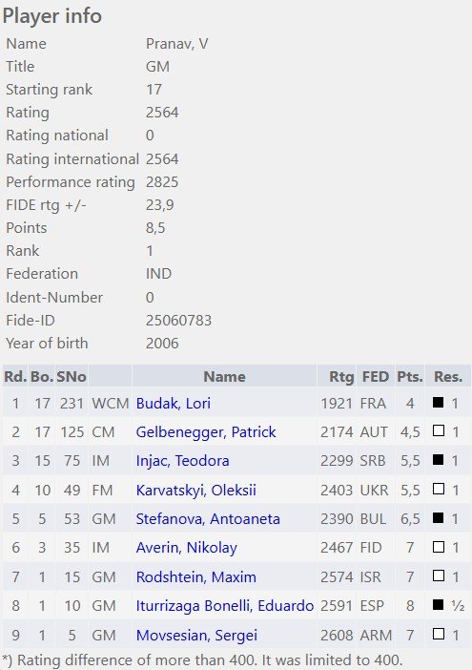Open Movsesian, Sergei player link
Screen dimensions: 472x670
click(196, 635)
